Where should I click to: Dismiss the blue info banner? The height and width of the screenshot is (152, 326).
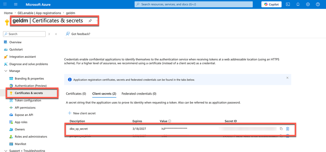tap(287, 78)
